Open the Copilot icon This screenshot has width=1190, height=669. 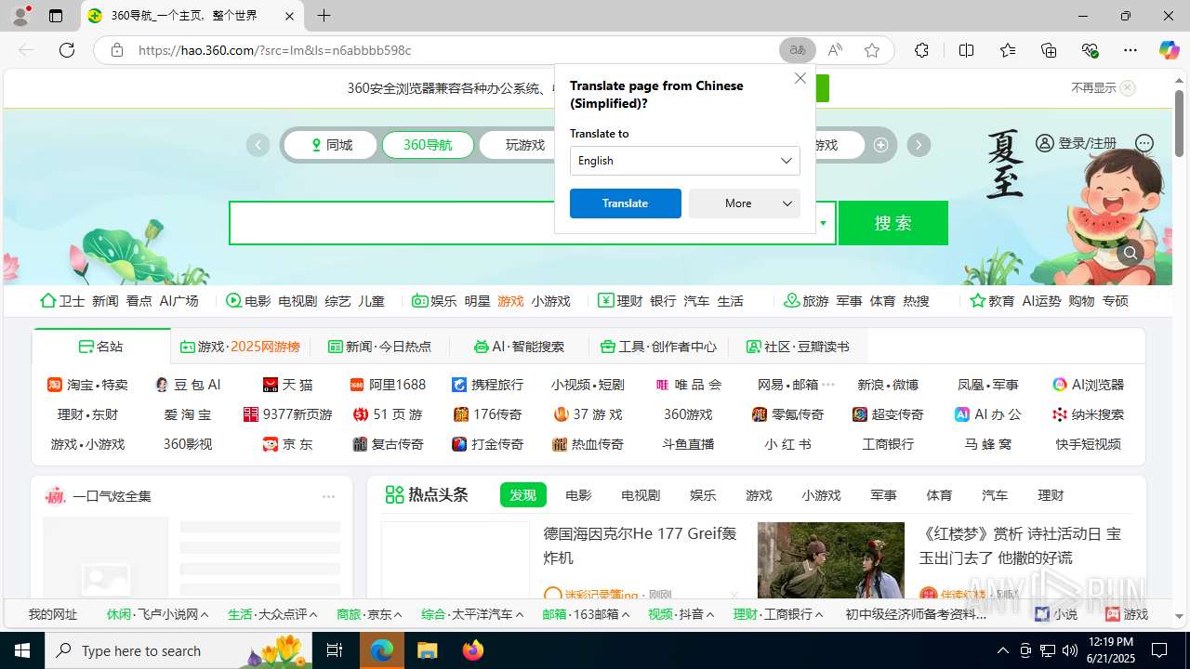(1169, 50)
